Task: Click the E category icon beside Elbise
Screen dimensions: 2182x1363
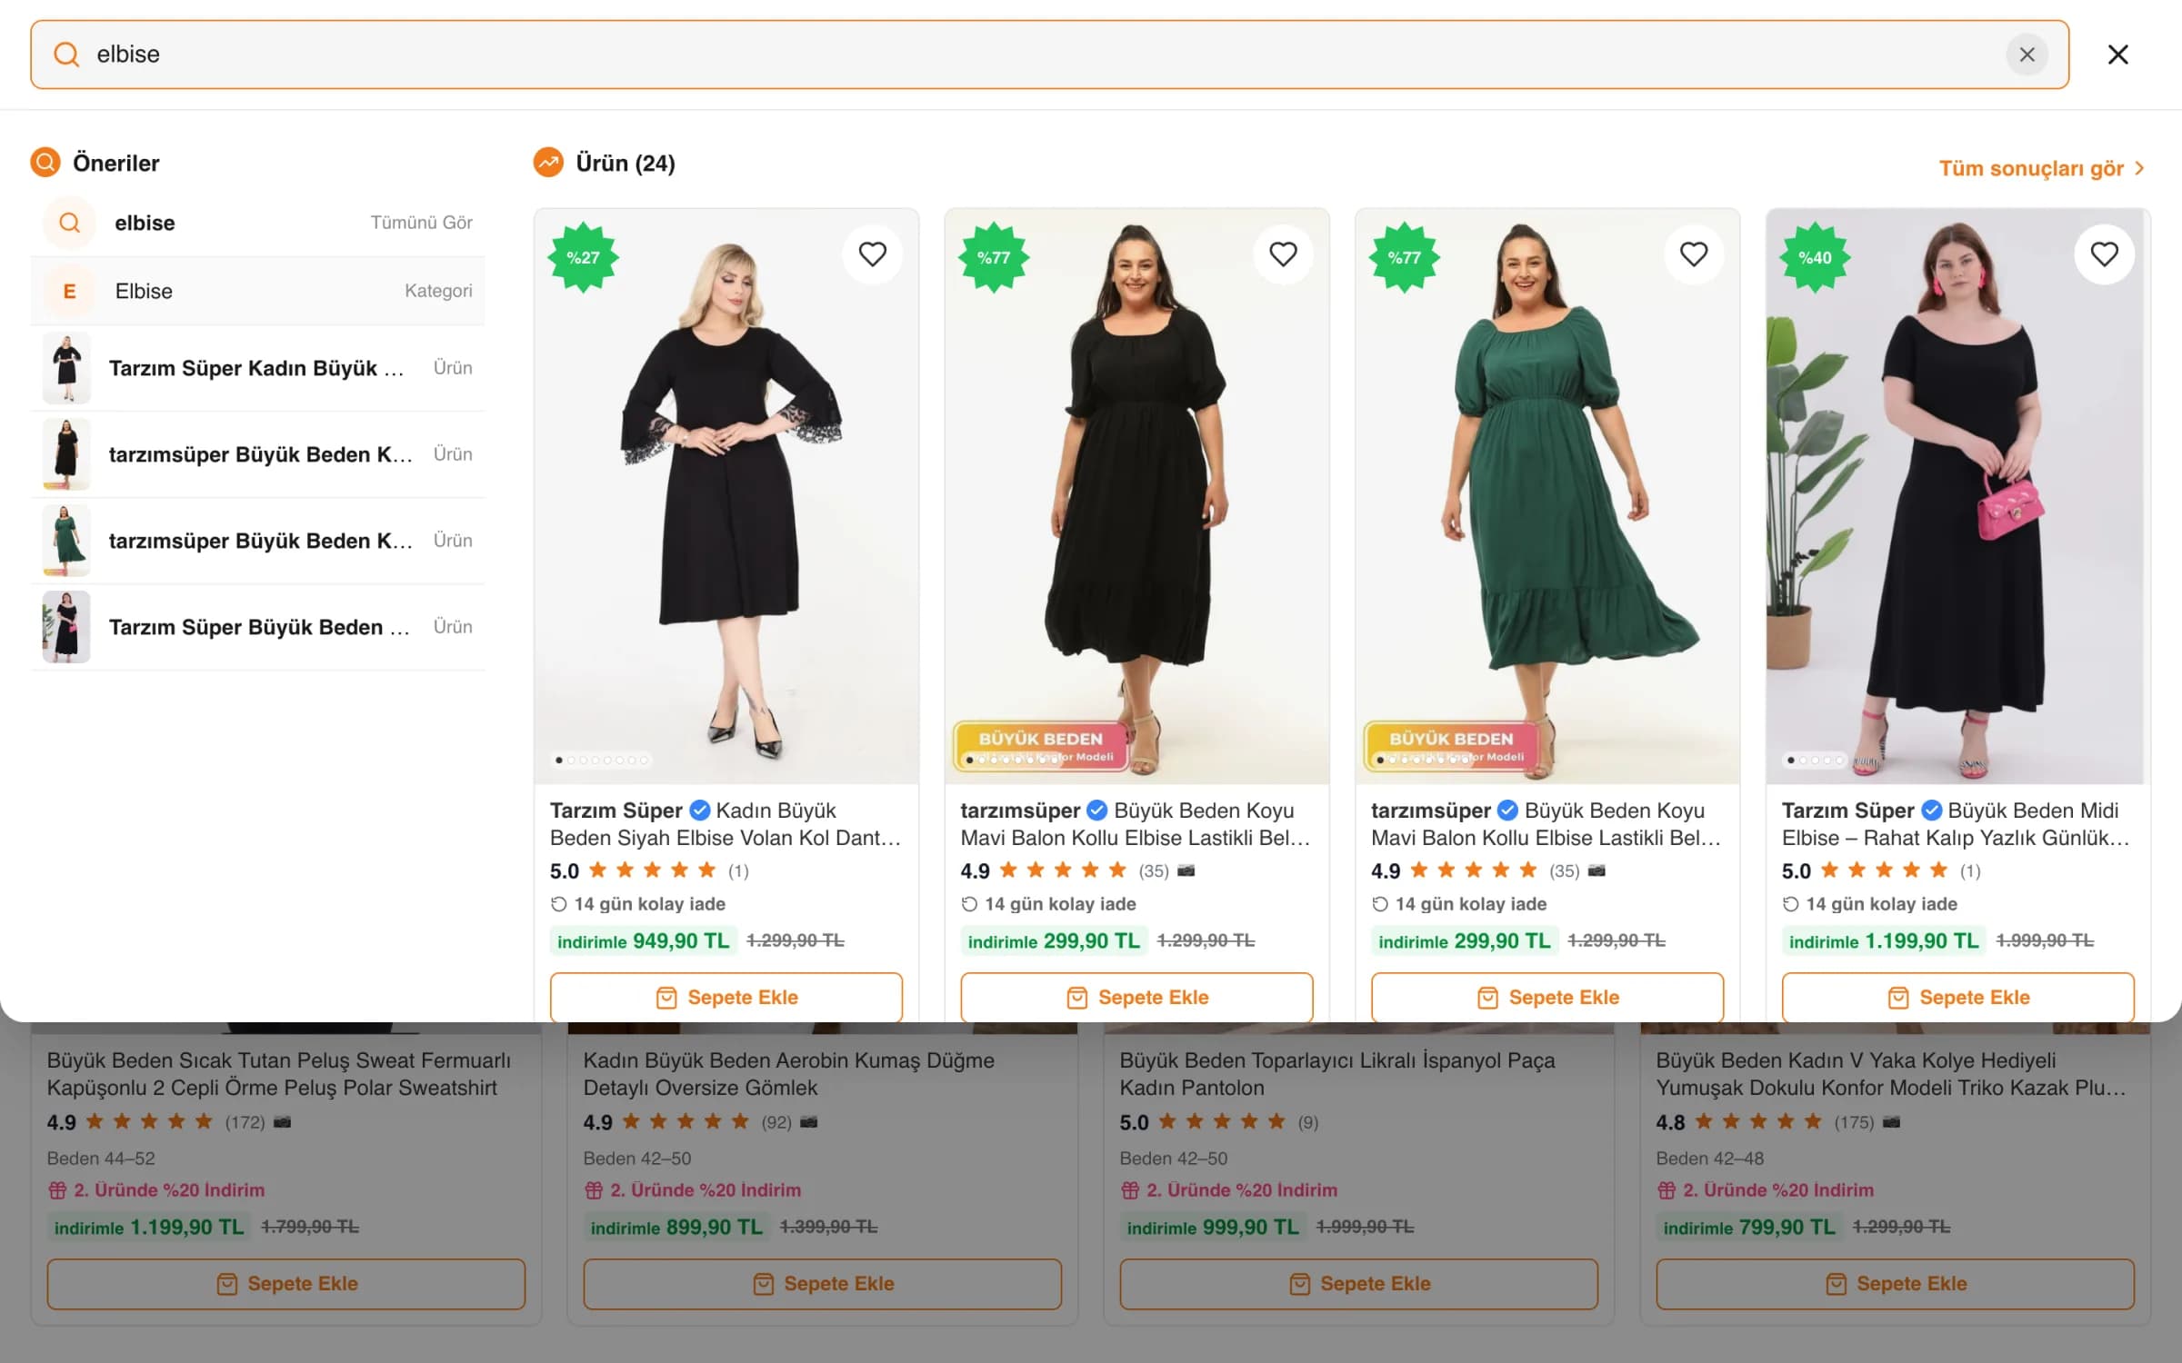Action: pos(69,291)
